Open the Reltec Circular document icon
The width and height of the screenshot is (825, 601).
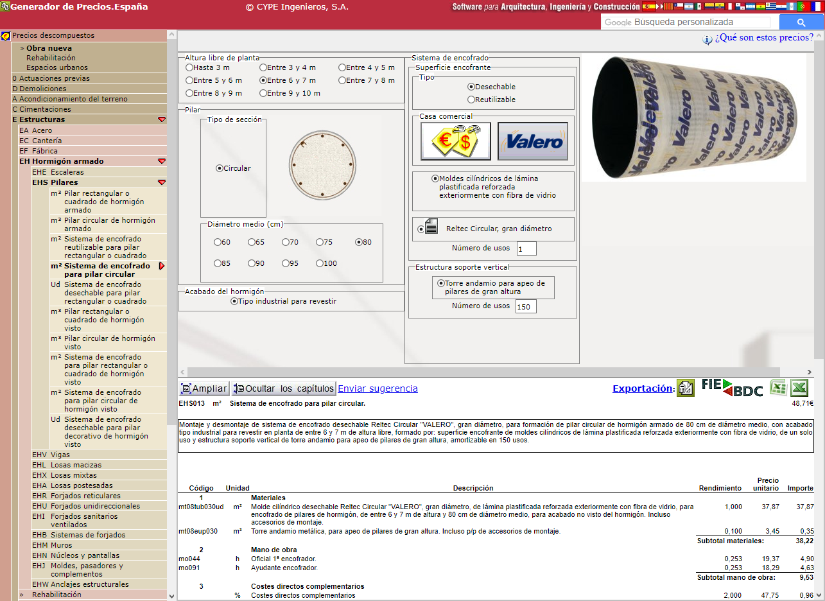(432, 227)
